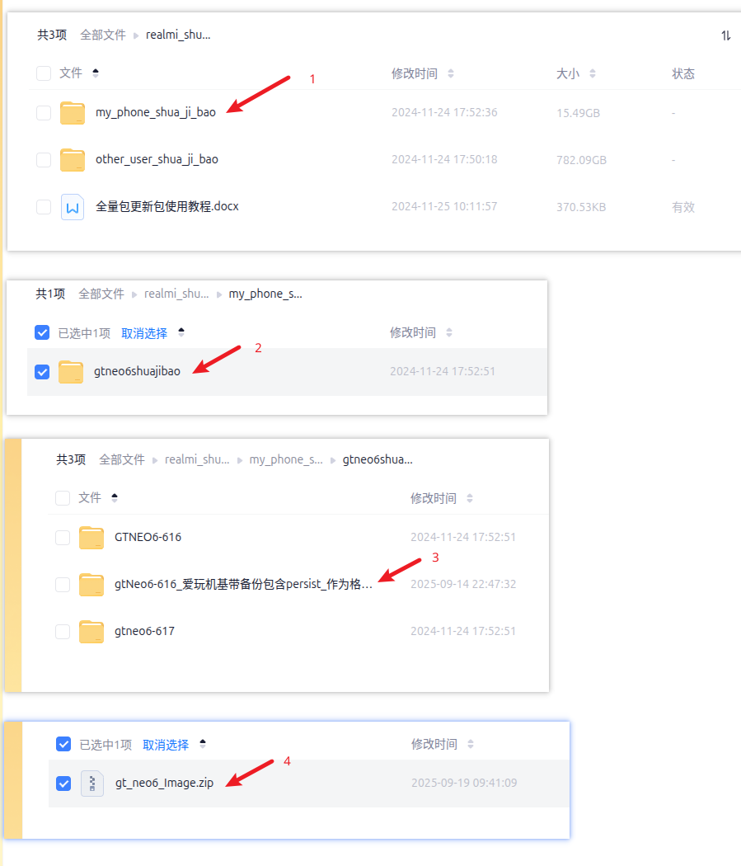The width and height of the screenshot is (741, 866).
Task: Click the 370.53KB size value
Action: click(x=581, y=207)
